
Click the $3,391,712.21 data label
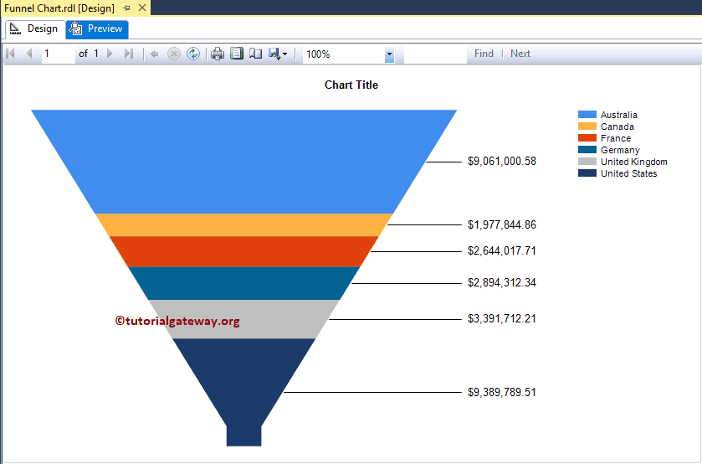[x=502, y=319]
